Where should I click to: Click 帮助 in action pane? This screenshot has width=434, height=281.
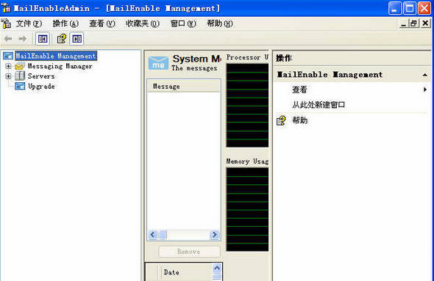[x=300, y=120]
